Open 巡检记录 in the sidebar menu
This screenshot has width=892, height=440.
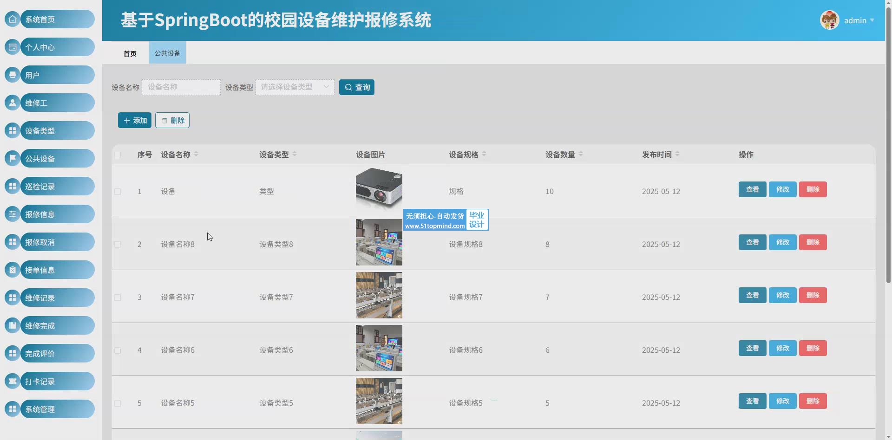coord(57,186)
